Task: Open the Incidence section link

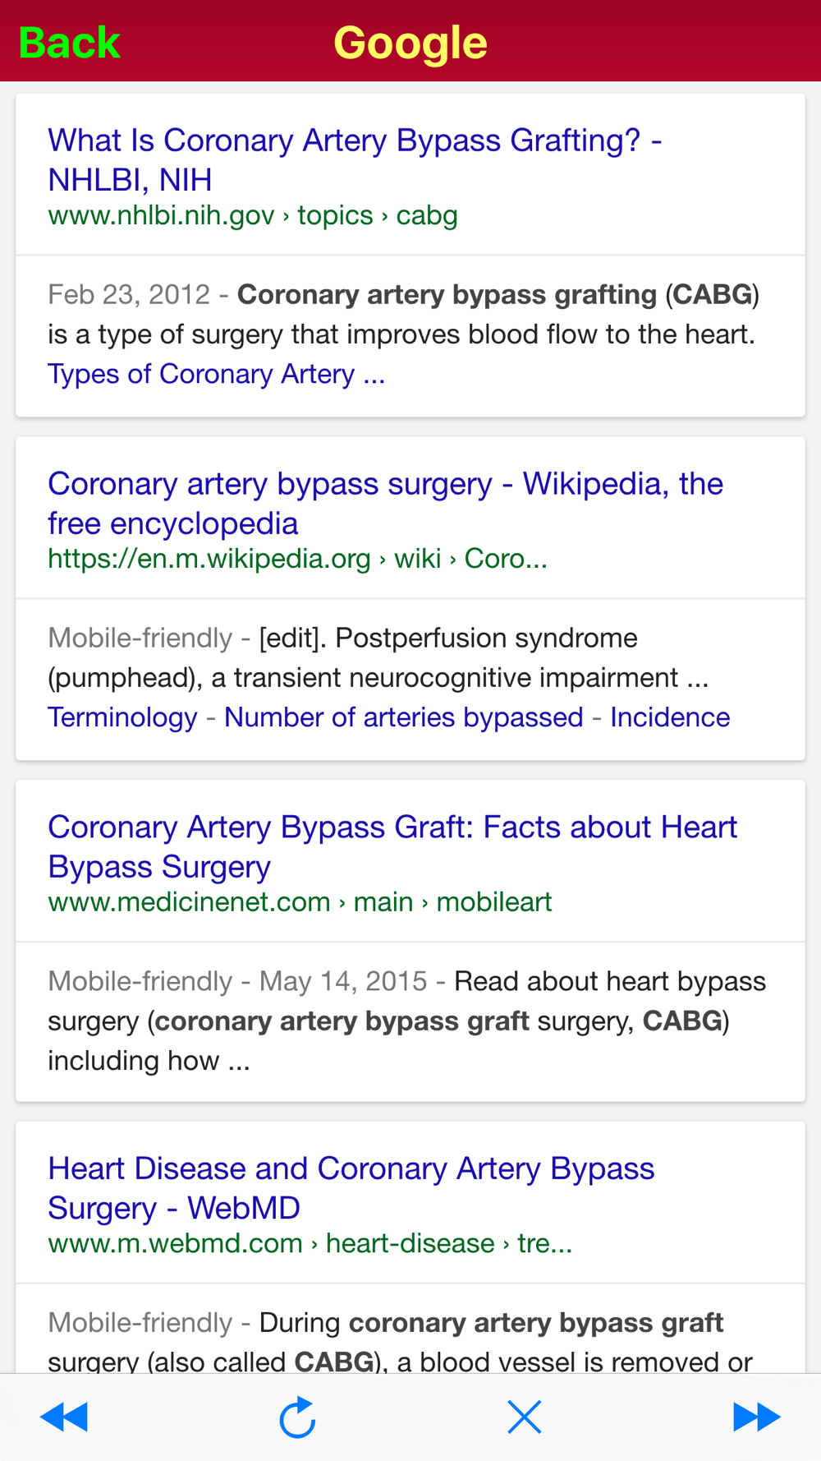Action: point(670,717)
